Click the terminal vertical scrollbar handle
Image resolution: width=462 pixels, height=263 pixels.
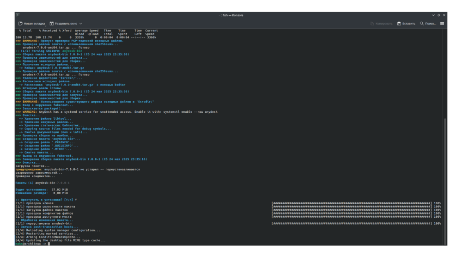pyautogui.click(x=445, y=181)
